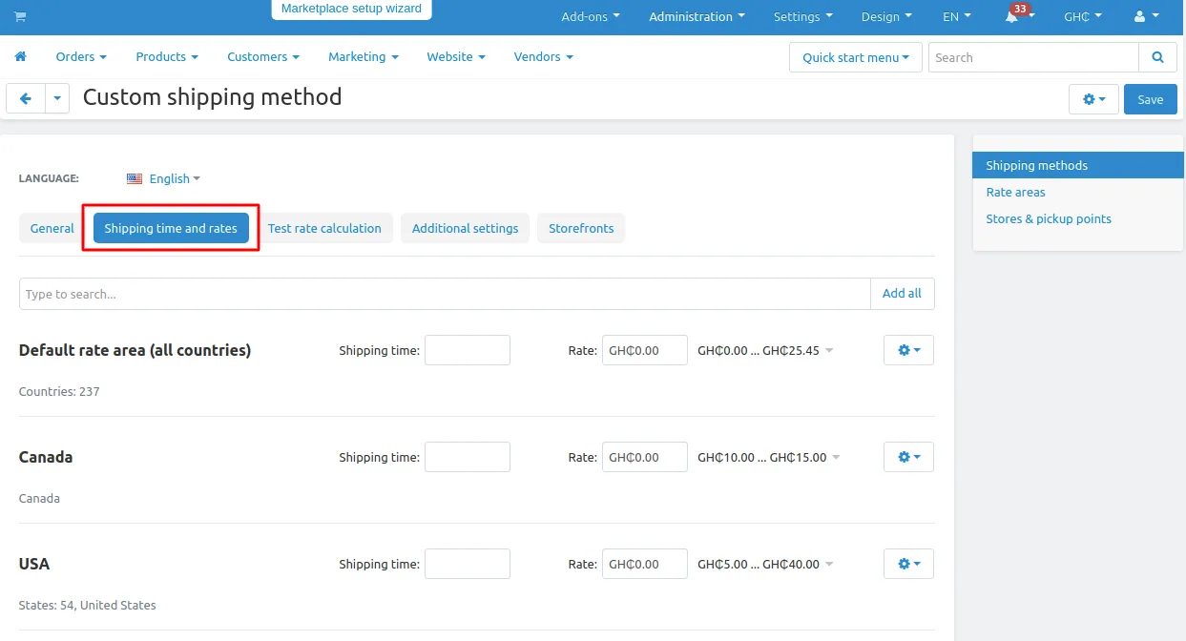Click the Save button
The height and width of the screenshot is (641, 1186).
(x=1151, y=99)
